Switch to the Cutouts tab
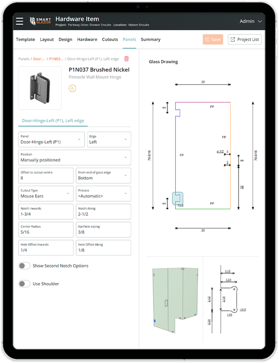The image size is (279, 363). click(110, 40)
